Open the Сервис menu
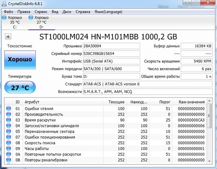 41,11
